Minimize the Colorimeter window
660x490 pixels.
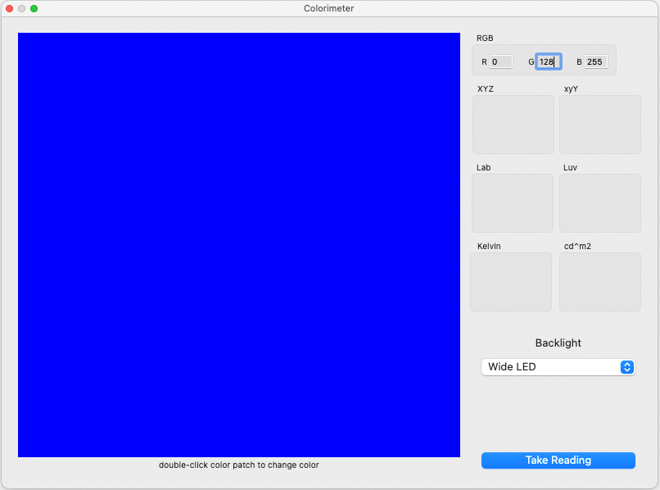21,8
